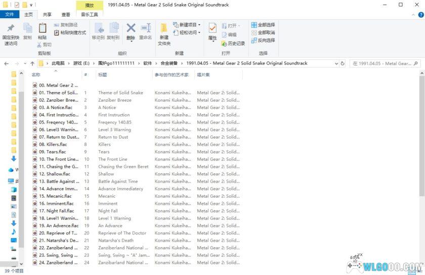
Task: Click the vertical scrollbar of the file list
Action: [x=422, y=136]
